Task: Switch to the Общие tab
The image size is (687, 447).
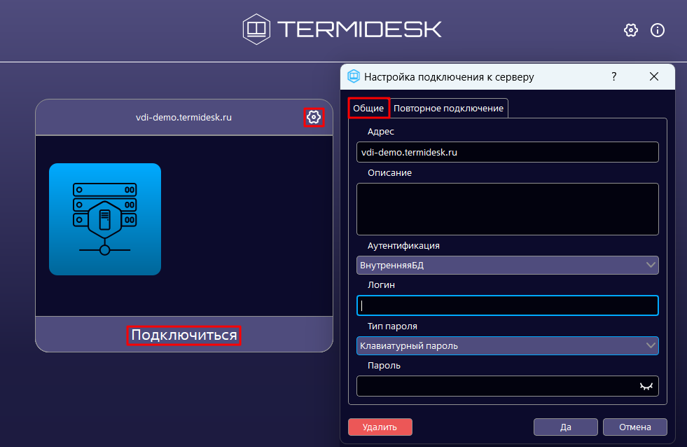Action: coord(368,109)
